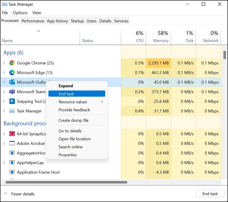Sort by the Memory column header
Viewport: 228px width, 202px height.
point(158,37)
